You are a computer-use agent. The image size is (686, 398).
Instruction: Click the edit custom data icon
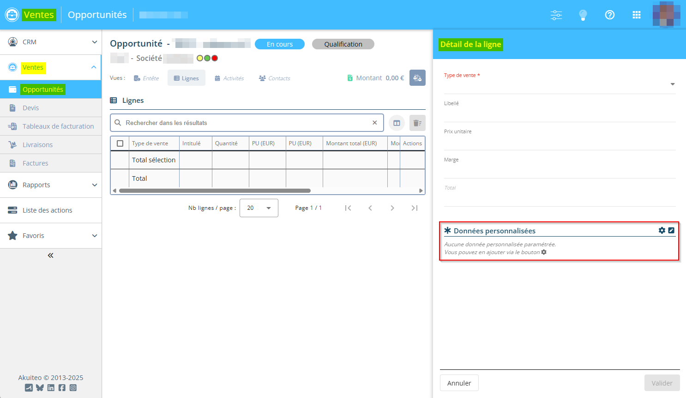pyautogui.click(x=671, y=231)
